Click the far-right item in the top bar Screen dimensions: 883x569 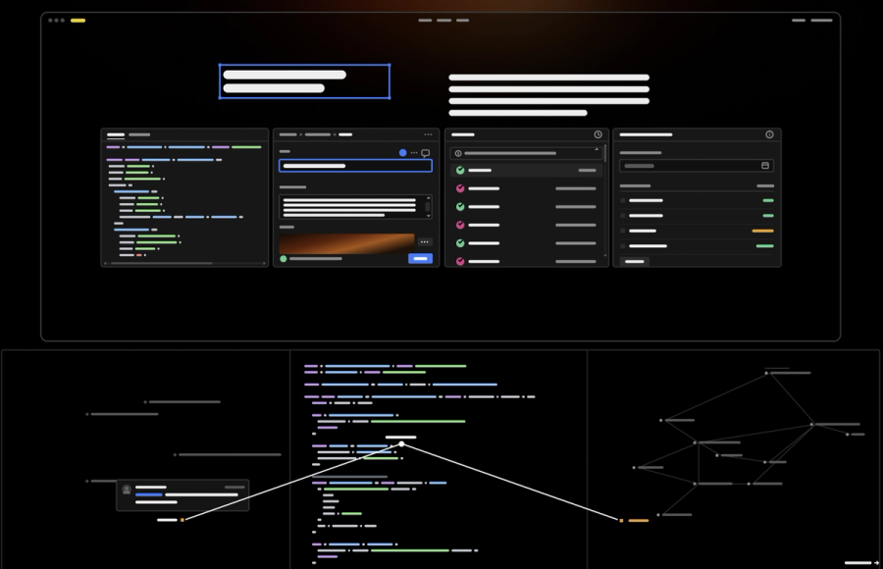coord(821,21)
